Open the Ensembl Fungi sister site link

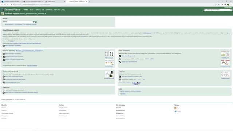click(x=120, y=113)
